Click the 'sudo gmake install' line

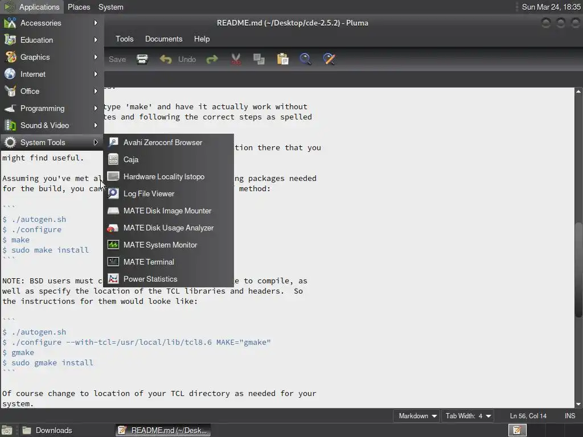click(x=48, y=362)
